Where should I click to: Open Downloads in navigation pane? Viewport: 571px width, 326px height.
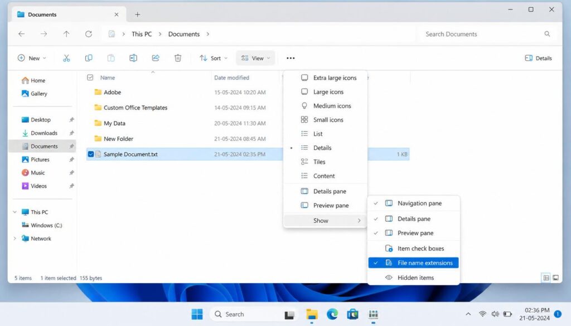pyautogui.click(x=44, y=133)
